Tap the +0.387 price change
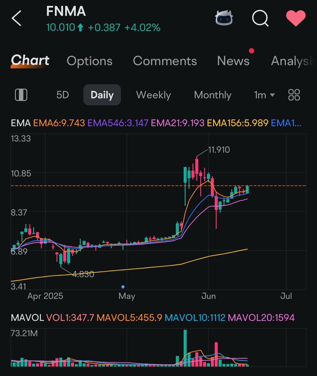Image resolution: width=317 pixels, height=376 pixels. click(104, 28)
